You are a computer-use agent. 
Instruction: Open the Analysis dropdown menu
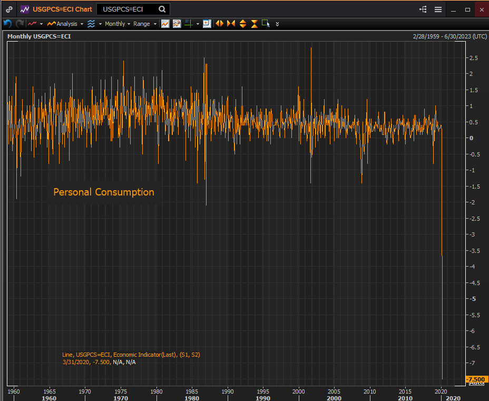coord(65,24)
